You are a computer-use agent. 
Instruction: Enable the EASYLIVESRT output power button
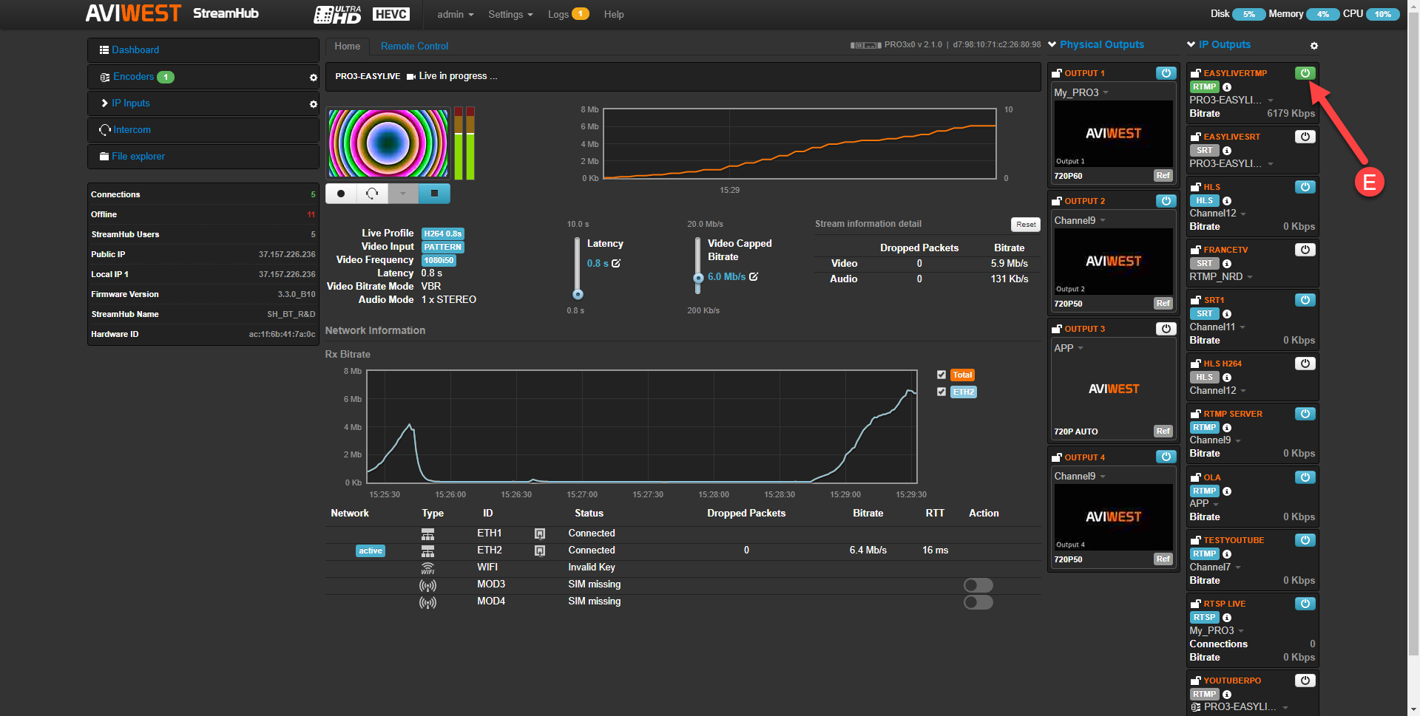pos(1305,137)
